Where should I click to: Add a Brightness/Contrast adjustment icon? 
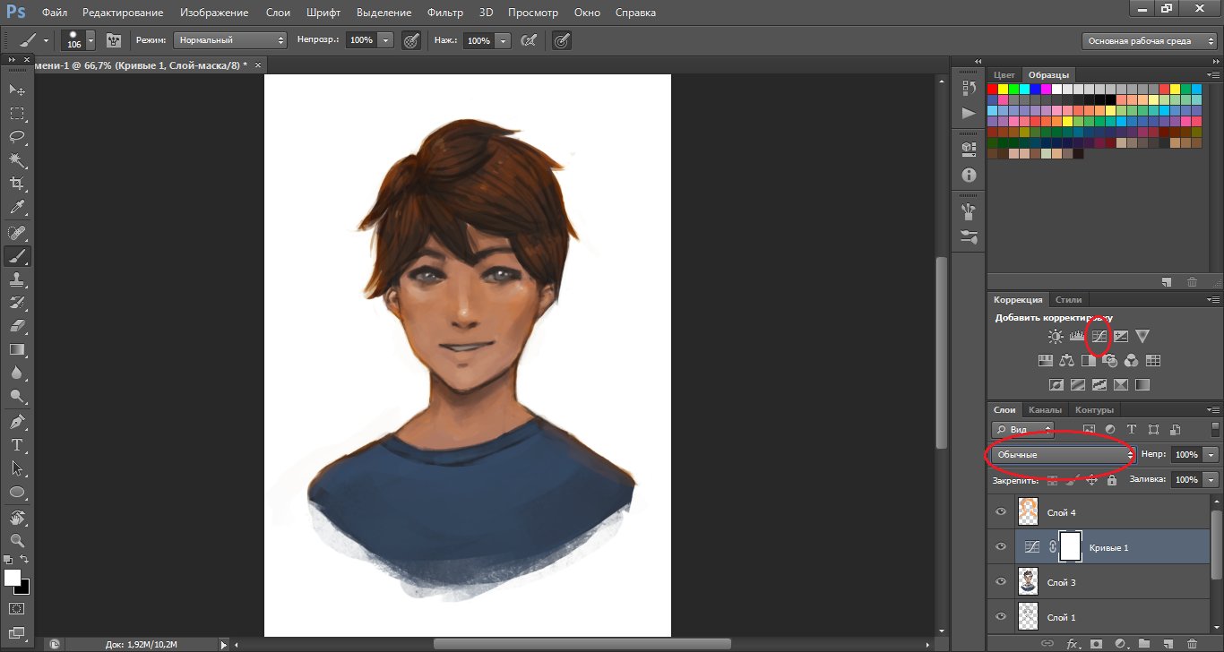point(1056,337)
